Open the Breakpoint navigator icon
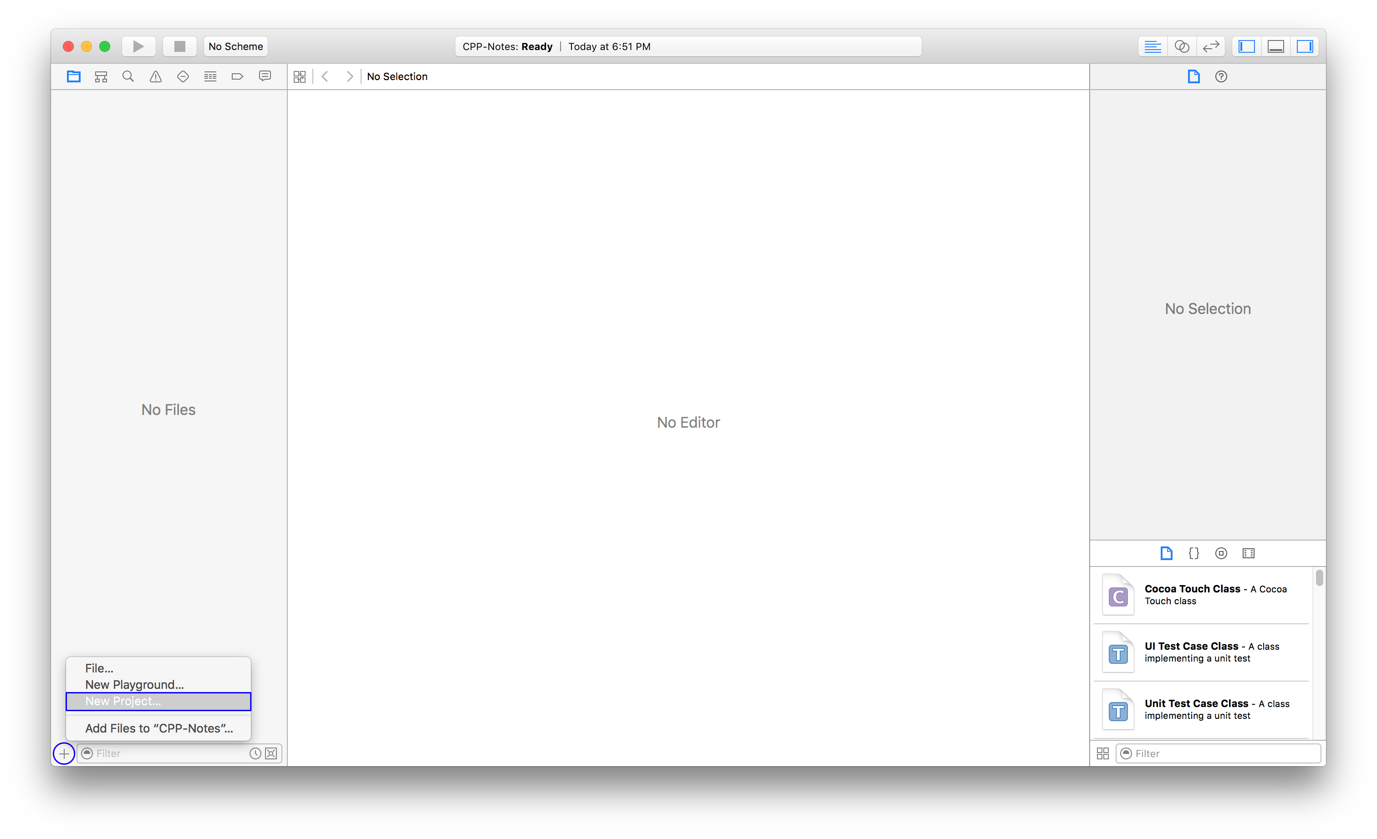1377x839 pixels. click(x=237, y=76)
